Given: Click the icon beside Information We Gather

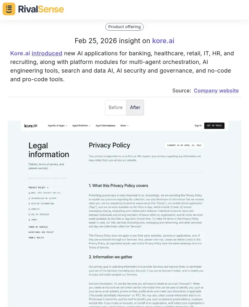Looking at the screenshot, I should tap(29, 198).
